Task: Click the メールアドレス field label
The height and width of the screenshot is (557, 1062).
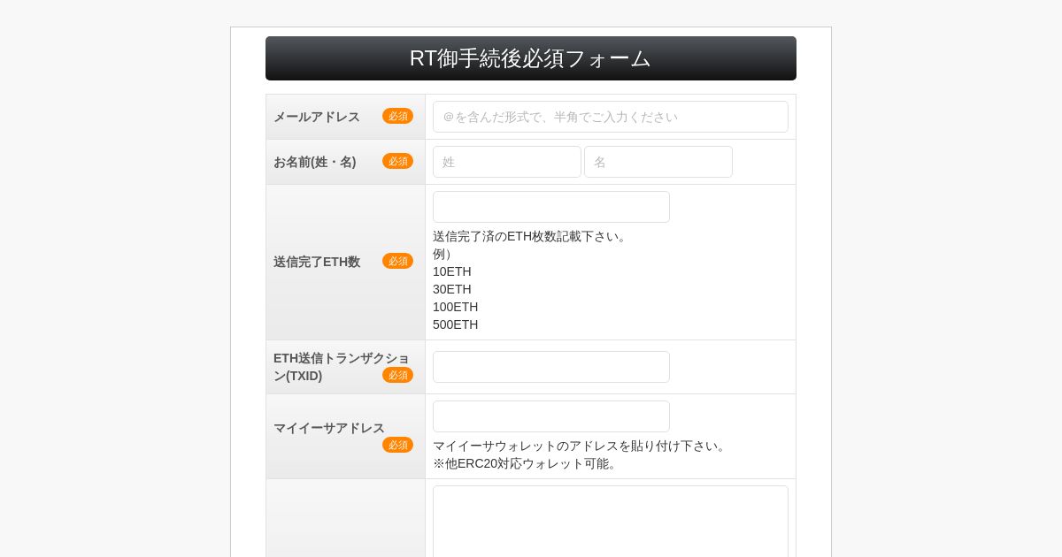Action: (x=317, y=117)
